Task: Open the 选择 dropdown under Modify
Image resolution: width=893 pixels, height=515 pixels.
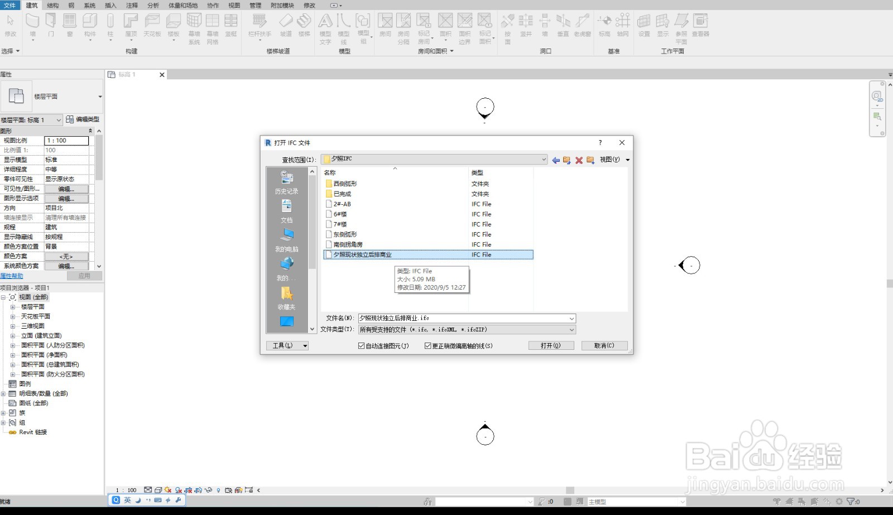Action: click(x=11, y=51)
